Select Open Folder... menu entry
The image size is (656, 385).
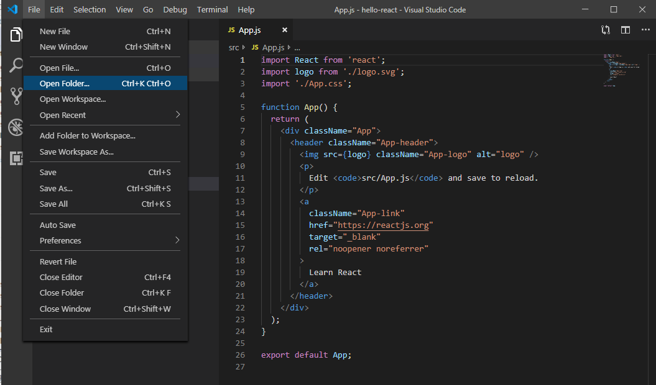[x=105, y=83]
